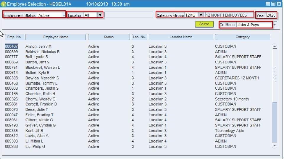Click the Category column header
The height and width of the screenshot is (160, 284).
(x=243, y=37)
